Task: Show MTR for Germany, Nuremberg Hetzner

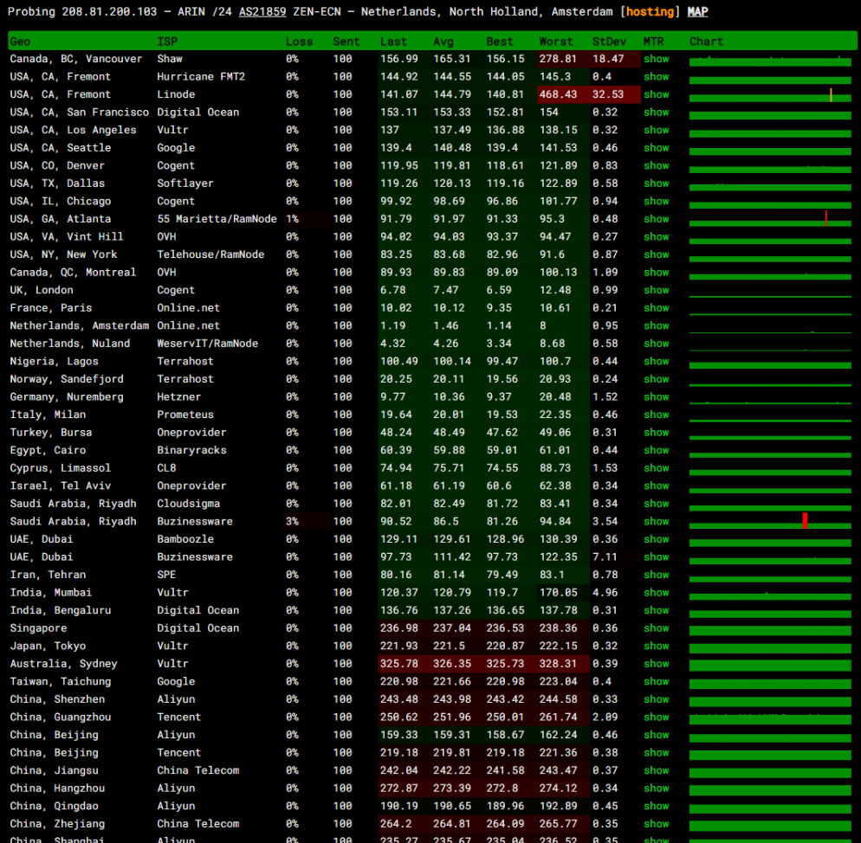Action: coord(657,396)
